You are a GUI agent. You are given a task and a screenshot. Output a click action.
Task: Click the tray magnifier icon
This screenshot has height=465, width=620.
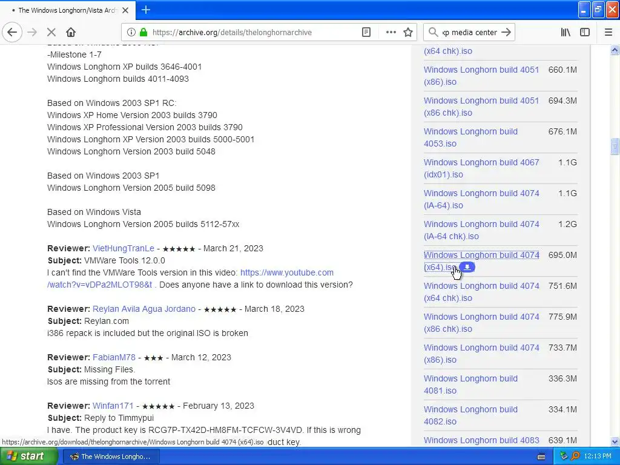(x=576, y=457)
